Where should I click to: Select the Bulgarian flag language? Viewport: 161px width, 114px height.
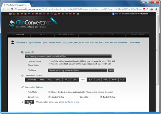(59, 14)
